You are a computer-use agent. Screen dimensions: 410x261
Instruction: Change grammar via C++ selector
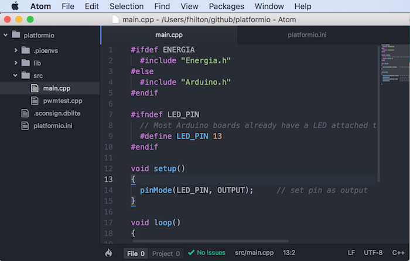[x=398, y=253]
